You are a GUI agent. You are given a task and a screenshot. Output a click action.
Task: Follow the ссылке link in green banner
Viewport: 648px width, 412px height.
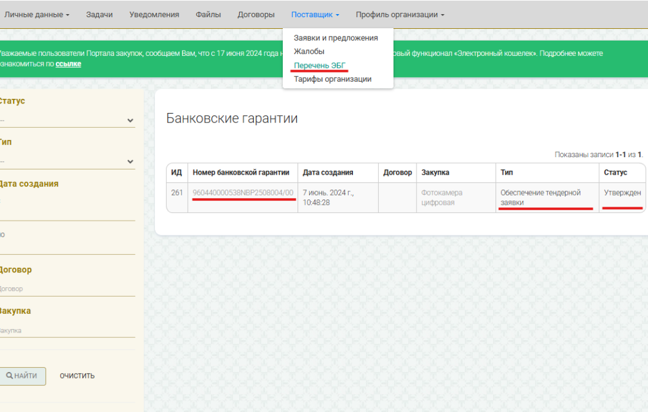(68, 64)
